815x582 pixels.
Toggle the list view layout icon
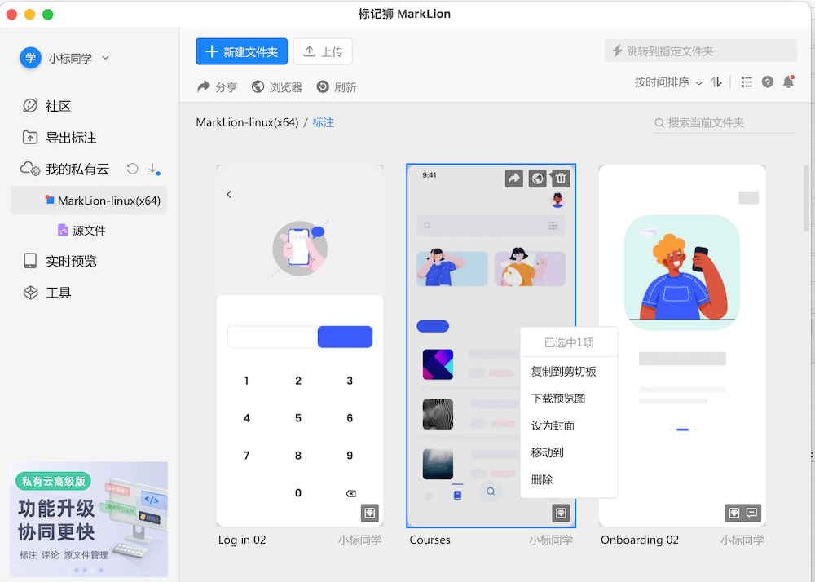coord(747,82)
